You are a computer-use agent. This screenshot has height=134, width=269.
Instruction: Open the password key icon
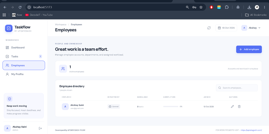coord(194,7)
